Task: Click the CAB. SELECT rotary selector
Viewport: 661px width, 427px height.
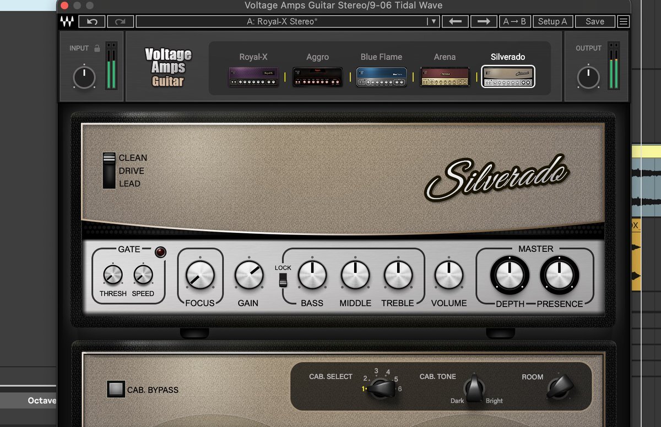Action: click(381, 388)
